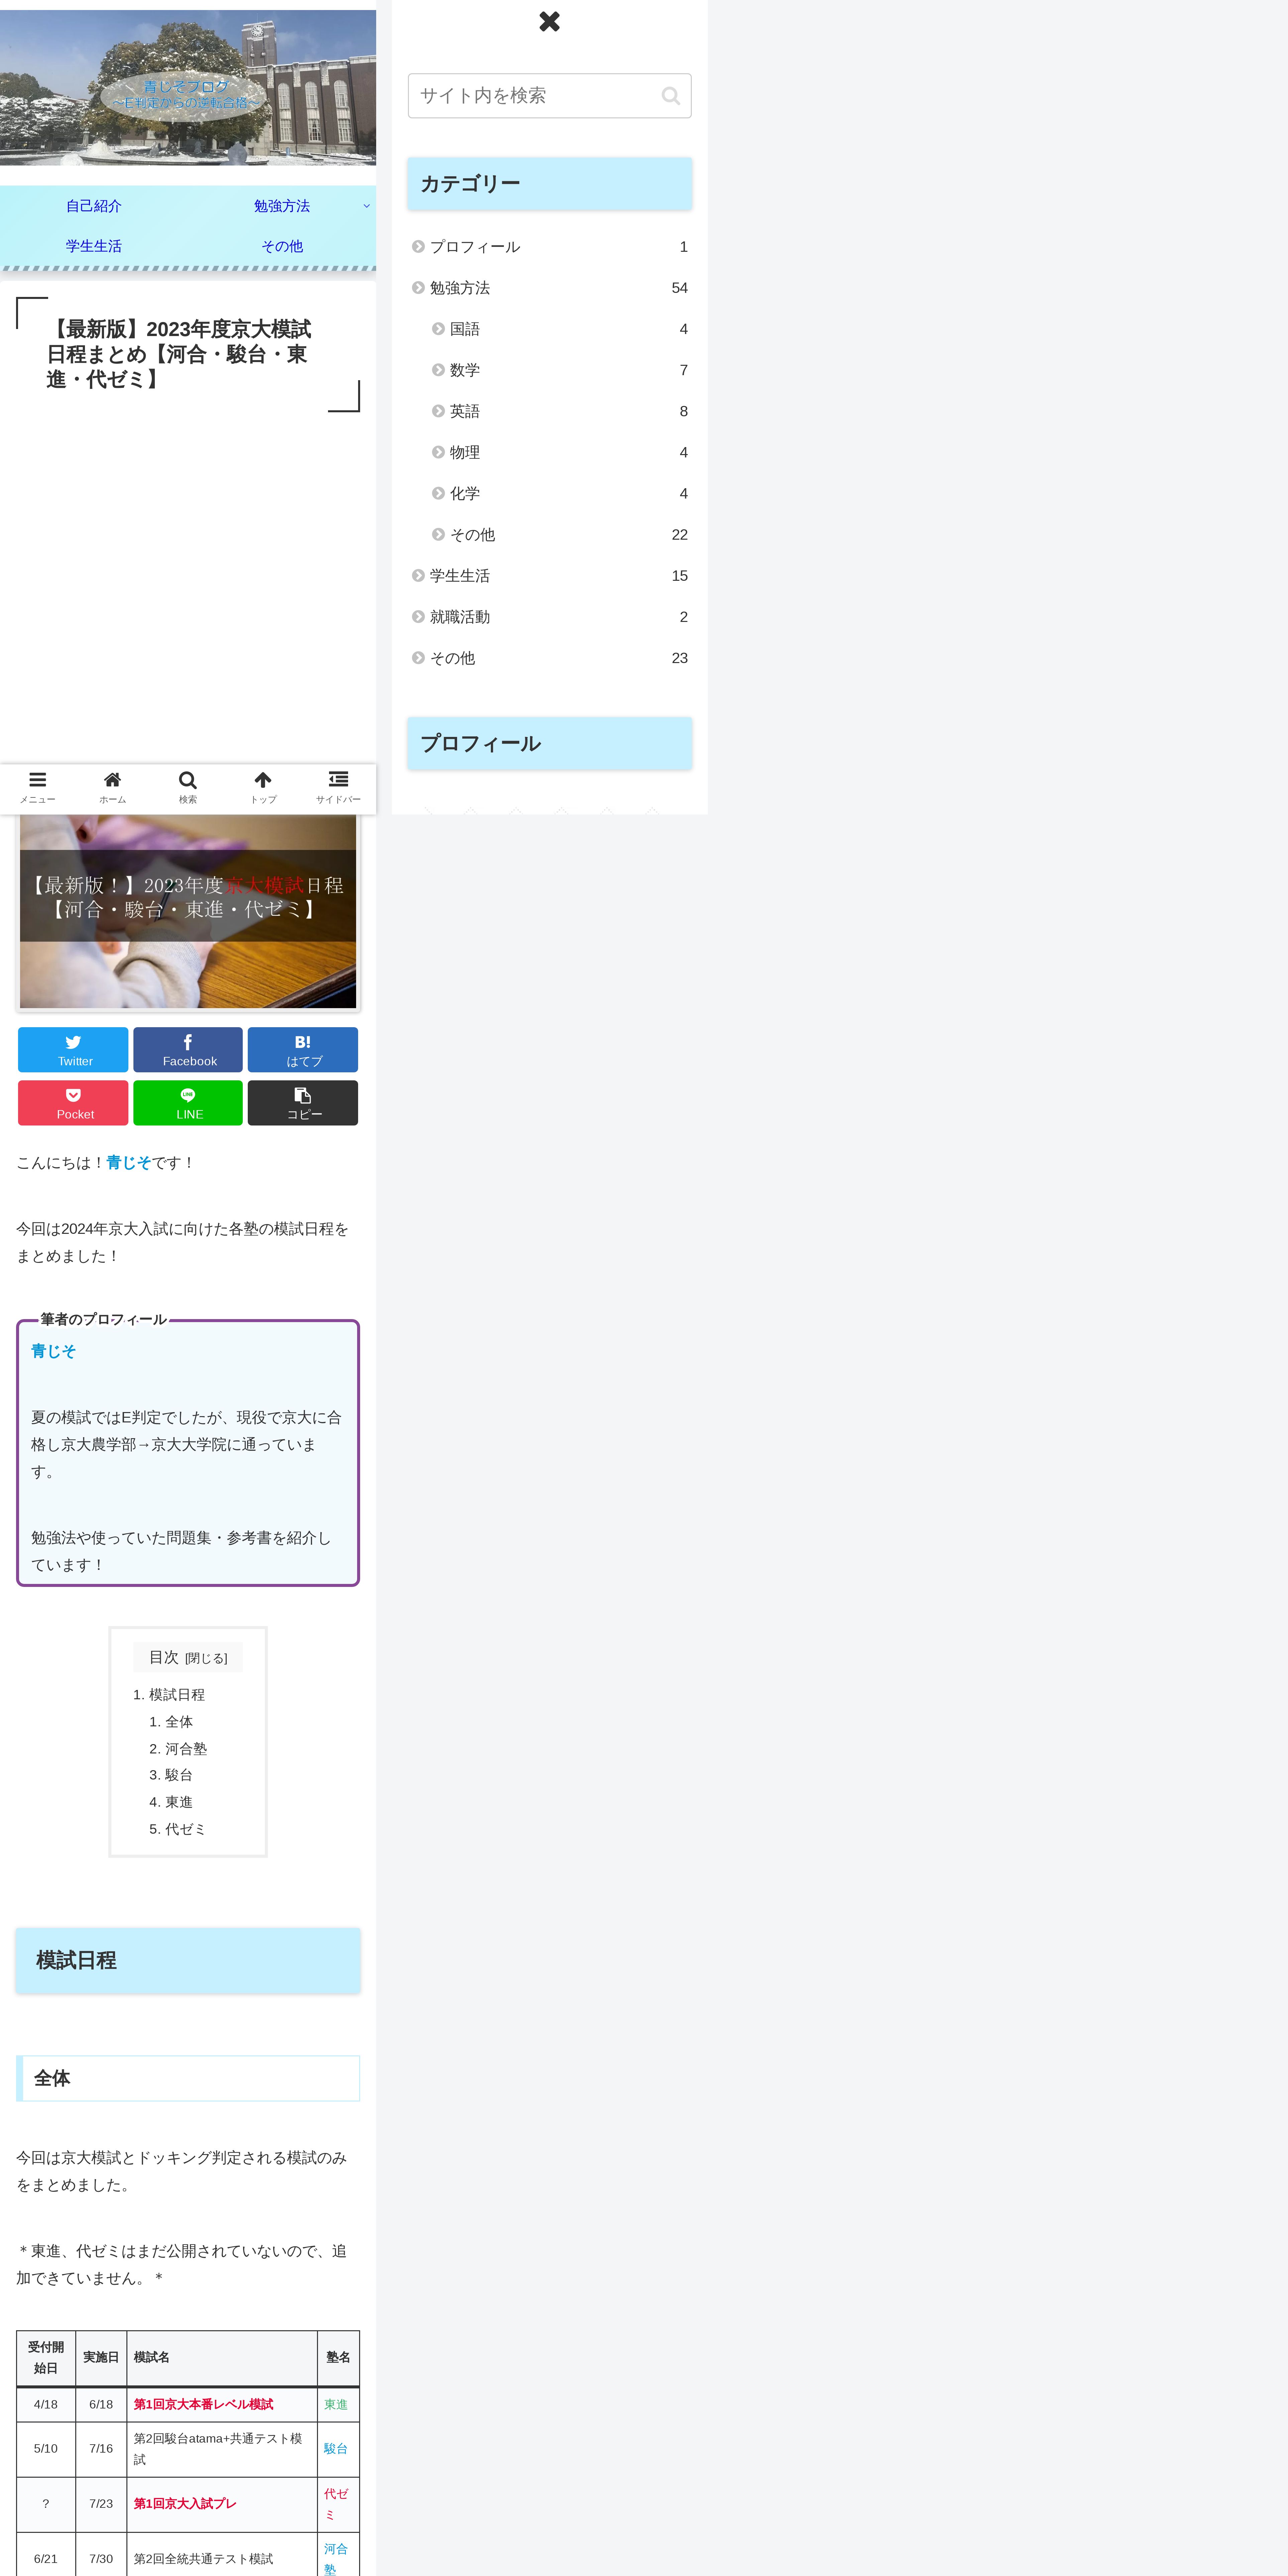Screen dimensions: 1288x2576
Task: Jump to 東進 in the table of contents
Action: point(179,1802)
